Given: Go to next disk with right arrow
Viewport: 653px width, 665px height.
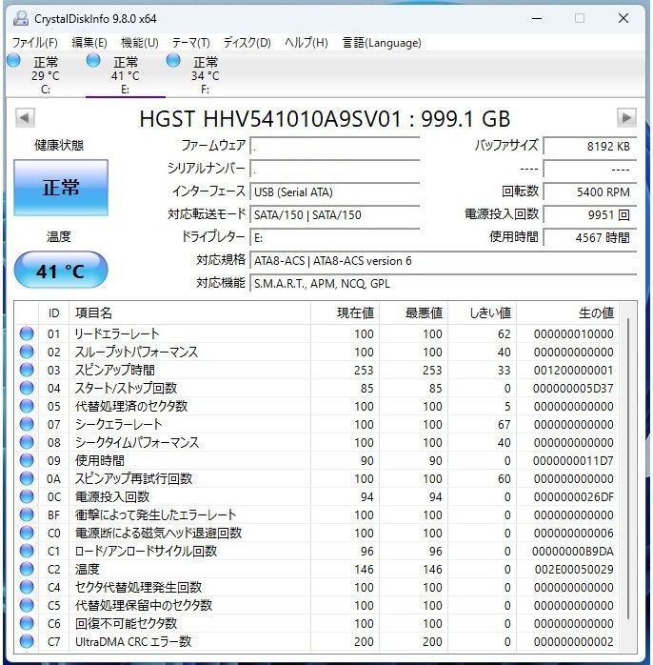Looking at the screenshot, I should coord(626,117).
